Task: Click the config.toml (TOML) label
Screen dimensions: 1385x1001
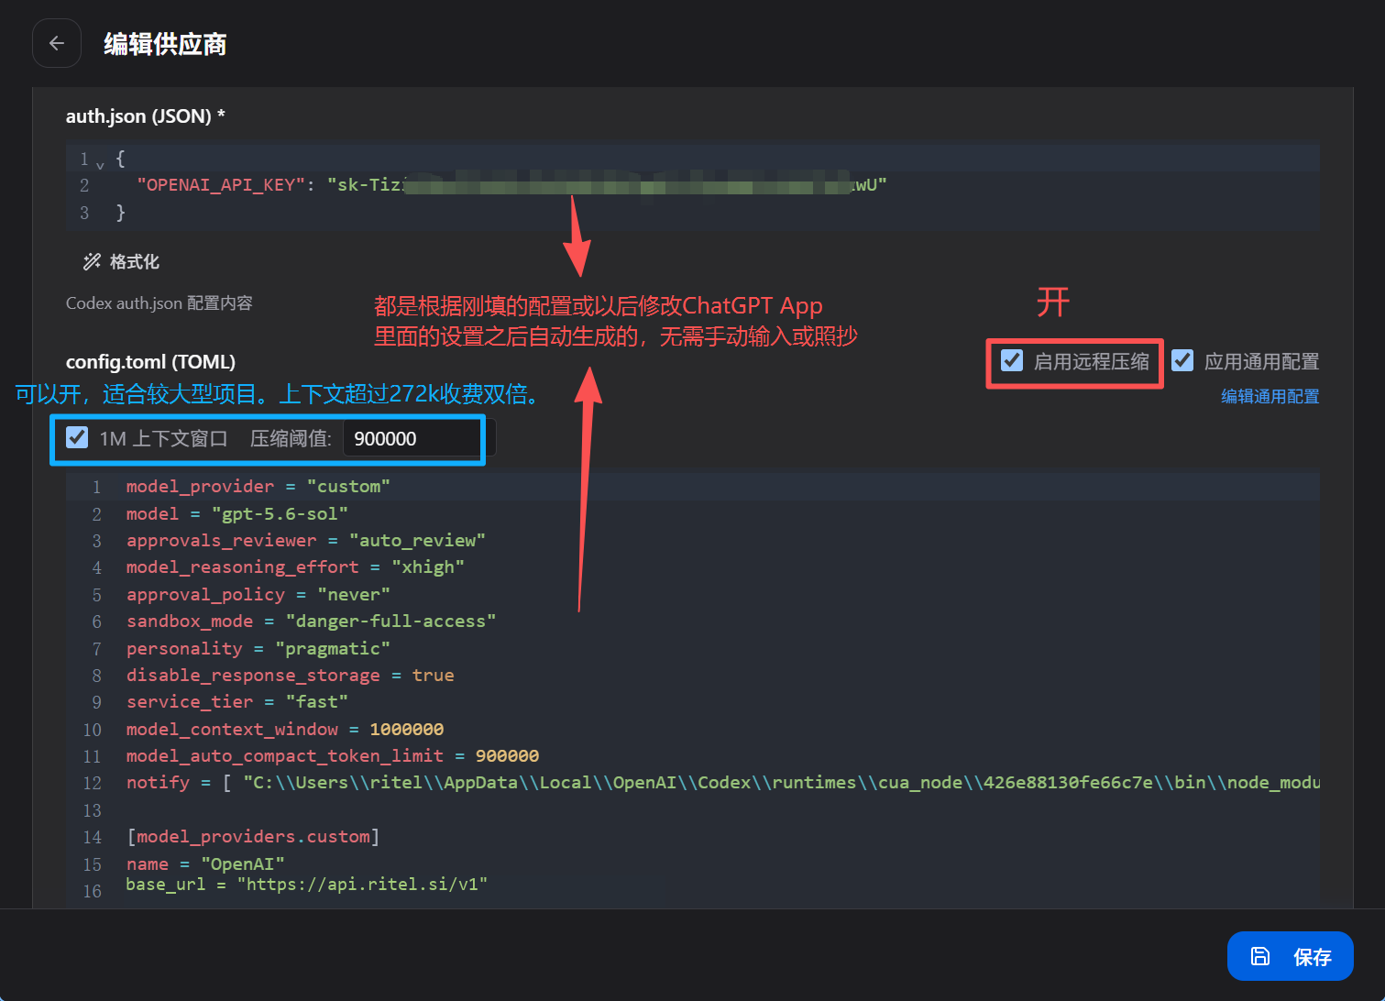Action: coord(150,362)
